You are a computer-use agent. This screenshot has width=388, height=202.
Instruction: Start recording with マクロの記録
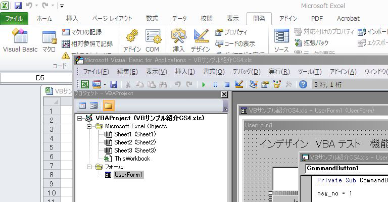point(82,32)
